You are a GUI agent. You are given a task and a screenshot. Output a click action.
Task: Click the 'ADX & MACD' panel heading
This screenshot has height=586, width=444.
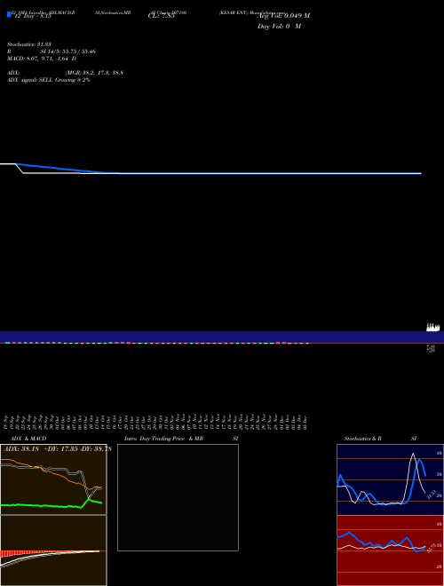click(x=28, y=439)
